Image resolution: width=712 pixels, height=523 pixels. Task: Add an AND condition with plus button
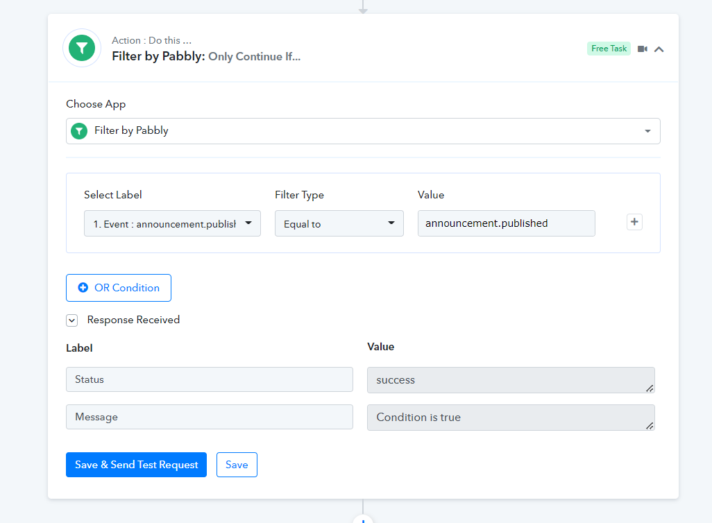click(634, 222)
